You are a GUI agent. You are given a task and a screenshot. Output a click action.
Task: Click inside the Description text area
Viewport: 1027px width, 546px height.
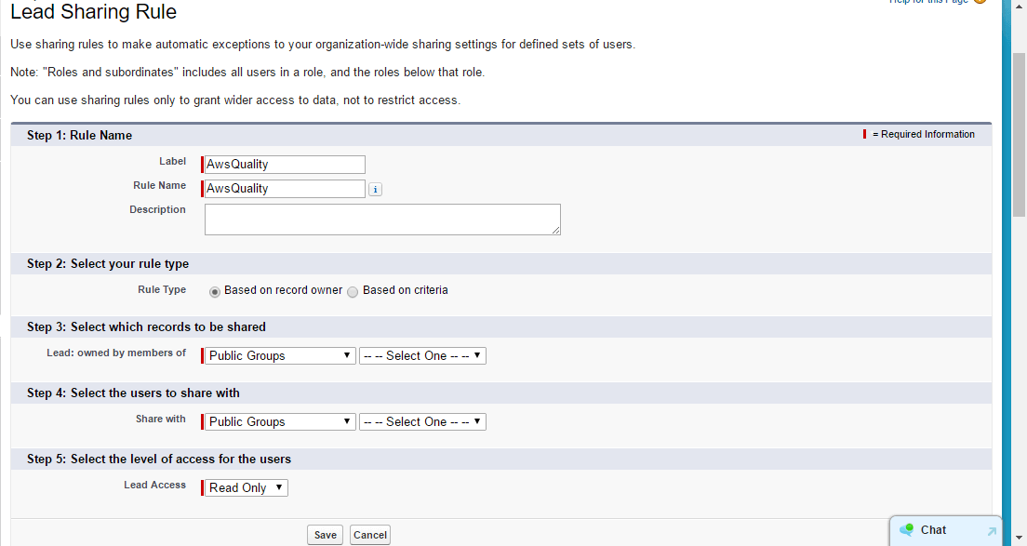(x=381, y=219)
